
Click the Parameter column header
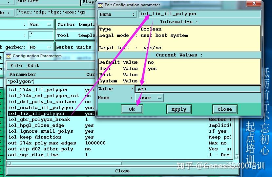pyautogui.click(x=23, y=74)
